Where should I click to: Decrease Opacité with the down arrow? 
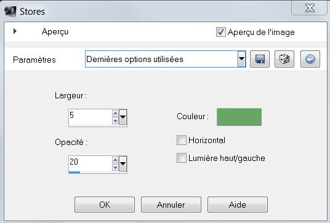point(115,167)
